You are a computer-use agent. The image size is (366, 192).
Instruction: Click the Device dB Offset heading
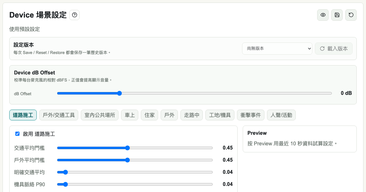coord(34,73)
